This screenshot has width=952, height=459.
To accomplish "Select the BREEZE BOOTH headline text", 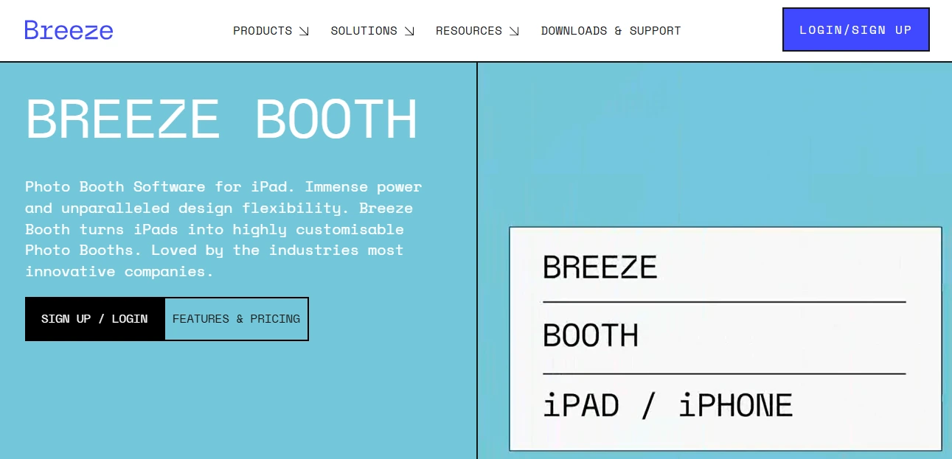I will (221, 119).
